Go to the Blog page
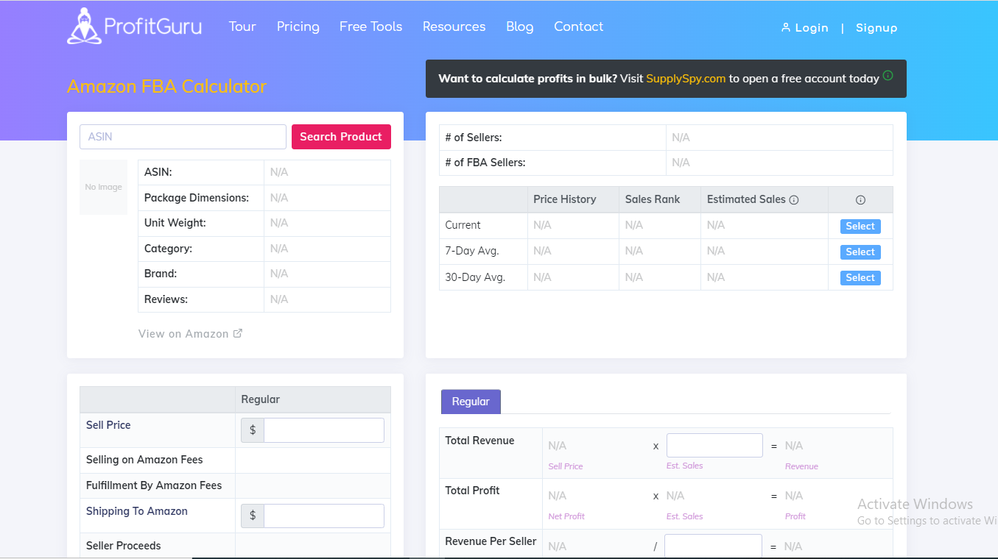This screenshot has width=998, height=559. (x=520, y=26)
